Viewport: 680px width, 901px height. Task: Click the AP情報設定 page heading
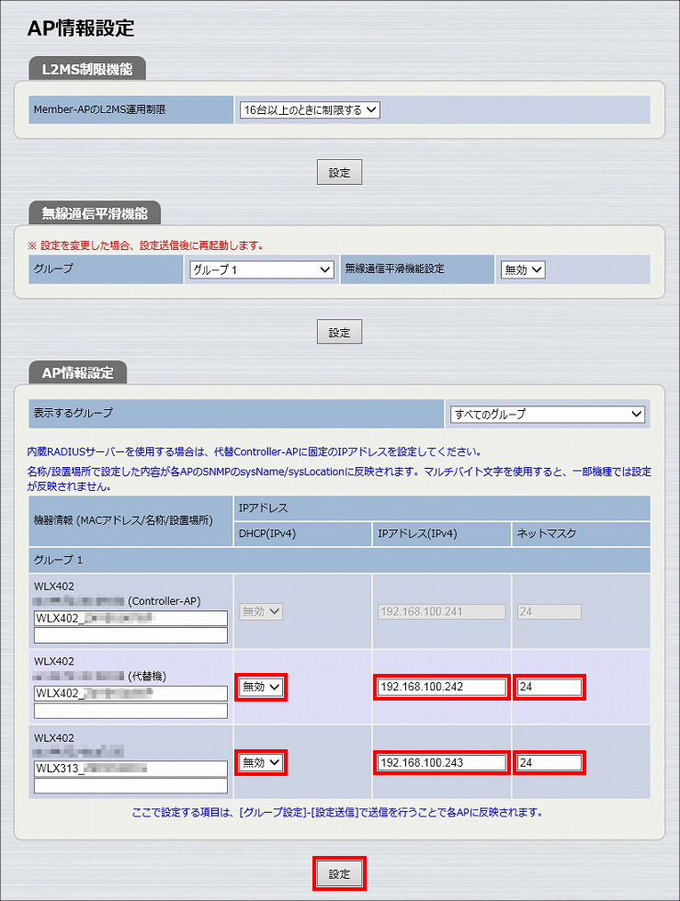(81, 29)
